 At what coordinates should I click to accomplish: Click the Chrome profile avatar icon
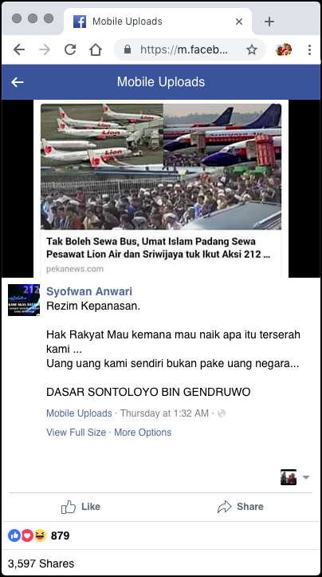[284, 49]
